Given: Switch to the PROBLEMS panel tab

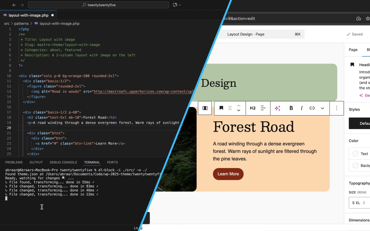Looking at the screenshot, I should (14, 162).
